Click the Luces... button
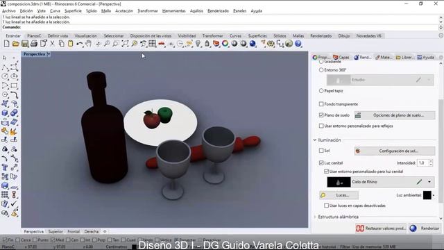This screenshot has height=250, width=444. [x=339, y=195]
